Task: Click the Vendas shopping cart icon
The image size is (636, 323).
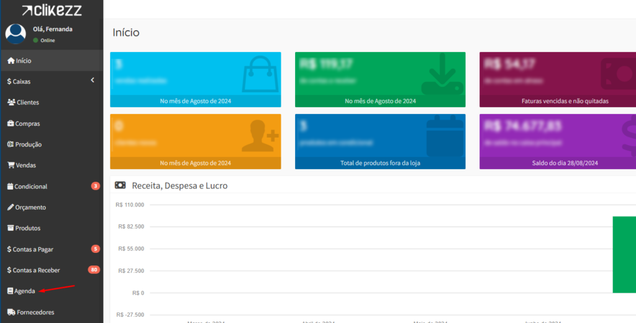Action: tap(11, 166)
